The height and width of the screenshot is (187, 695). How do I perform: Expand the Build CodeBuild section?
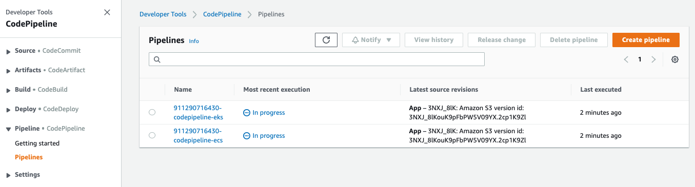[x=8, y=90]
